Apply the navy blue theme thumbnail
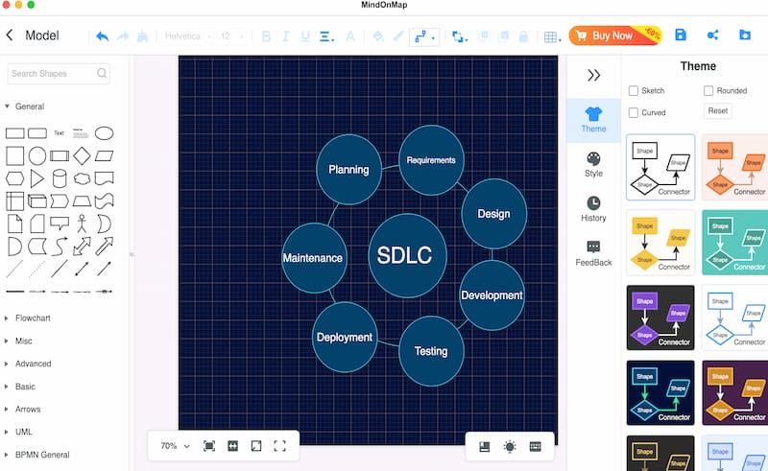This screenshot has height=471, width=768. coord(660,392)
